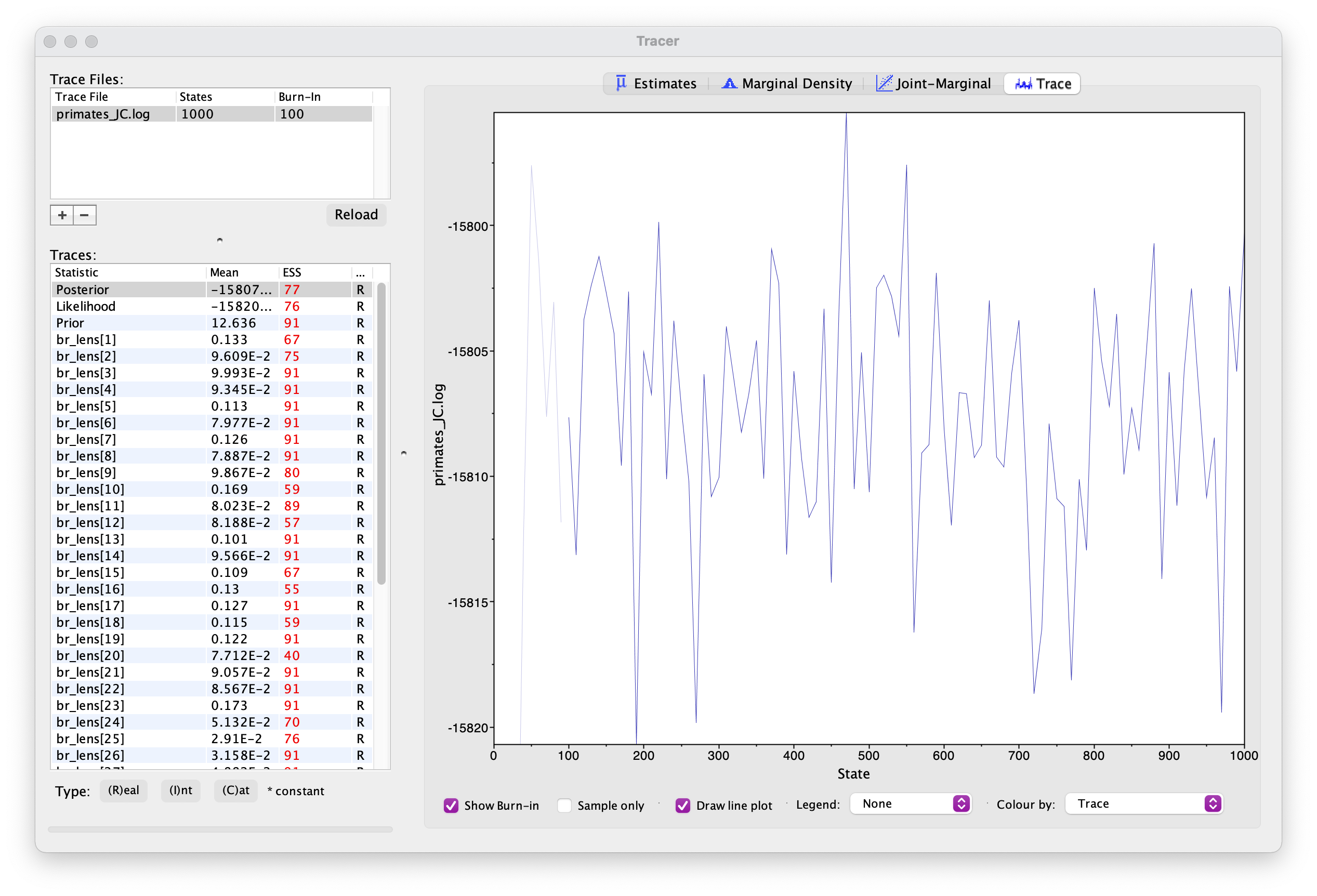Viewport: 1317px width, 896px height.
Task: Click the Statistic column header
Action: pos(128,273)
